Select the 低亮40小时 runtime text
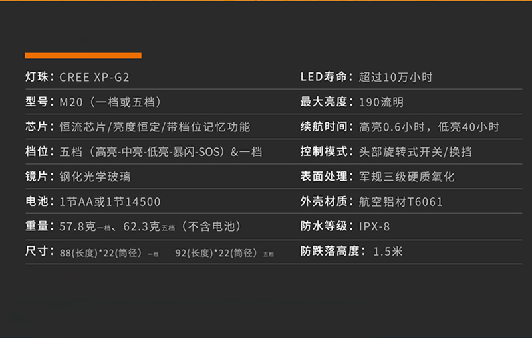 (469, 127)
